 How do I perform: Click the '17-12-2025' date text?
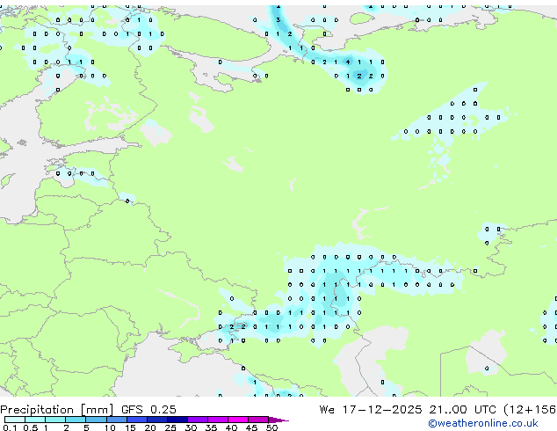coord(382,409)
